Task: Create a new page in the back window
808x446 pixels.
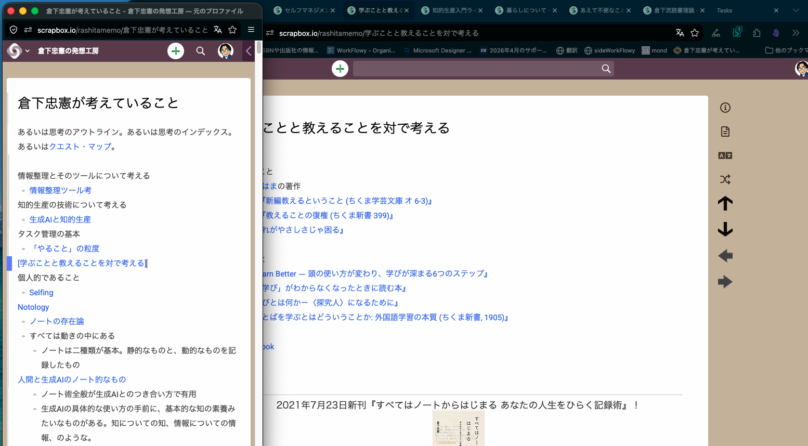Action: click(x=340, y=69)
